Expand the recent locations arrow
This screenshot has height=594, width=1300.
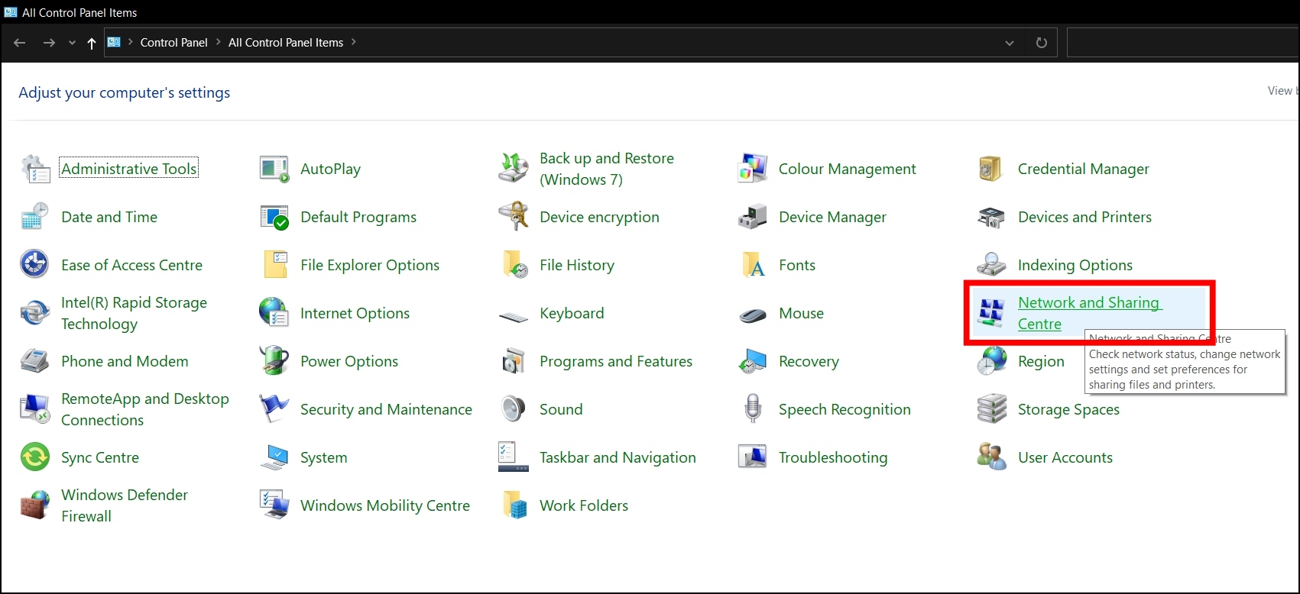(x=72, y=43)
